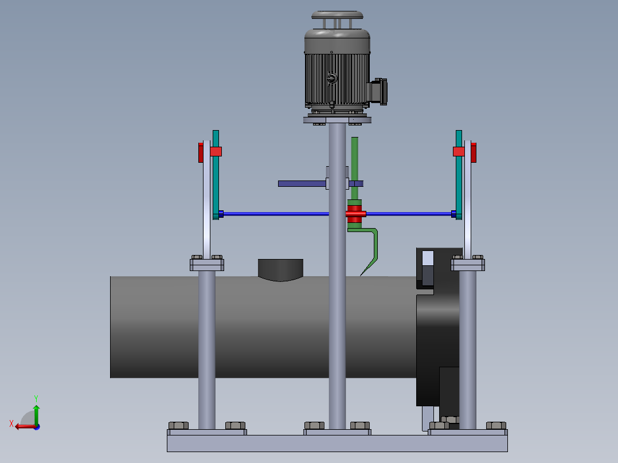Viewport: 618px width, 463px height.
Task: Select the right support column
Action: (x=468, y=350)
